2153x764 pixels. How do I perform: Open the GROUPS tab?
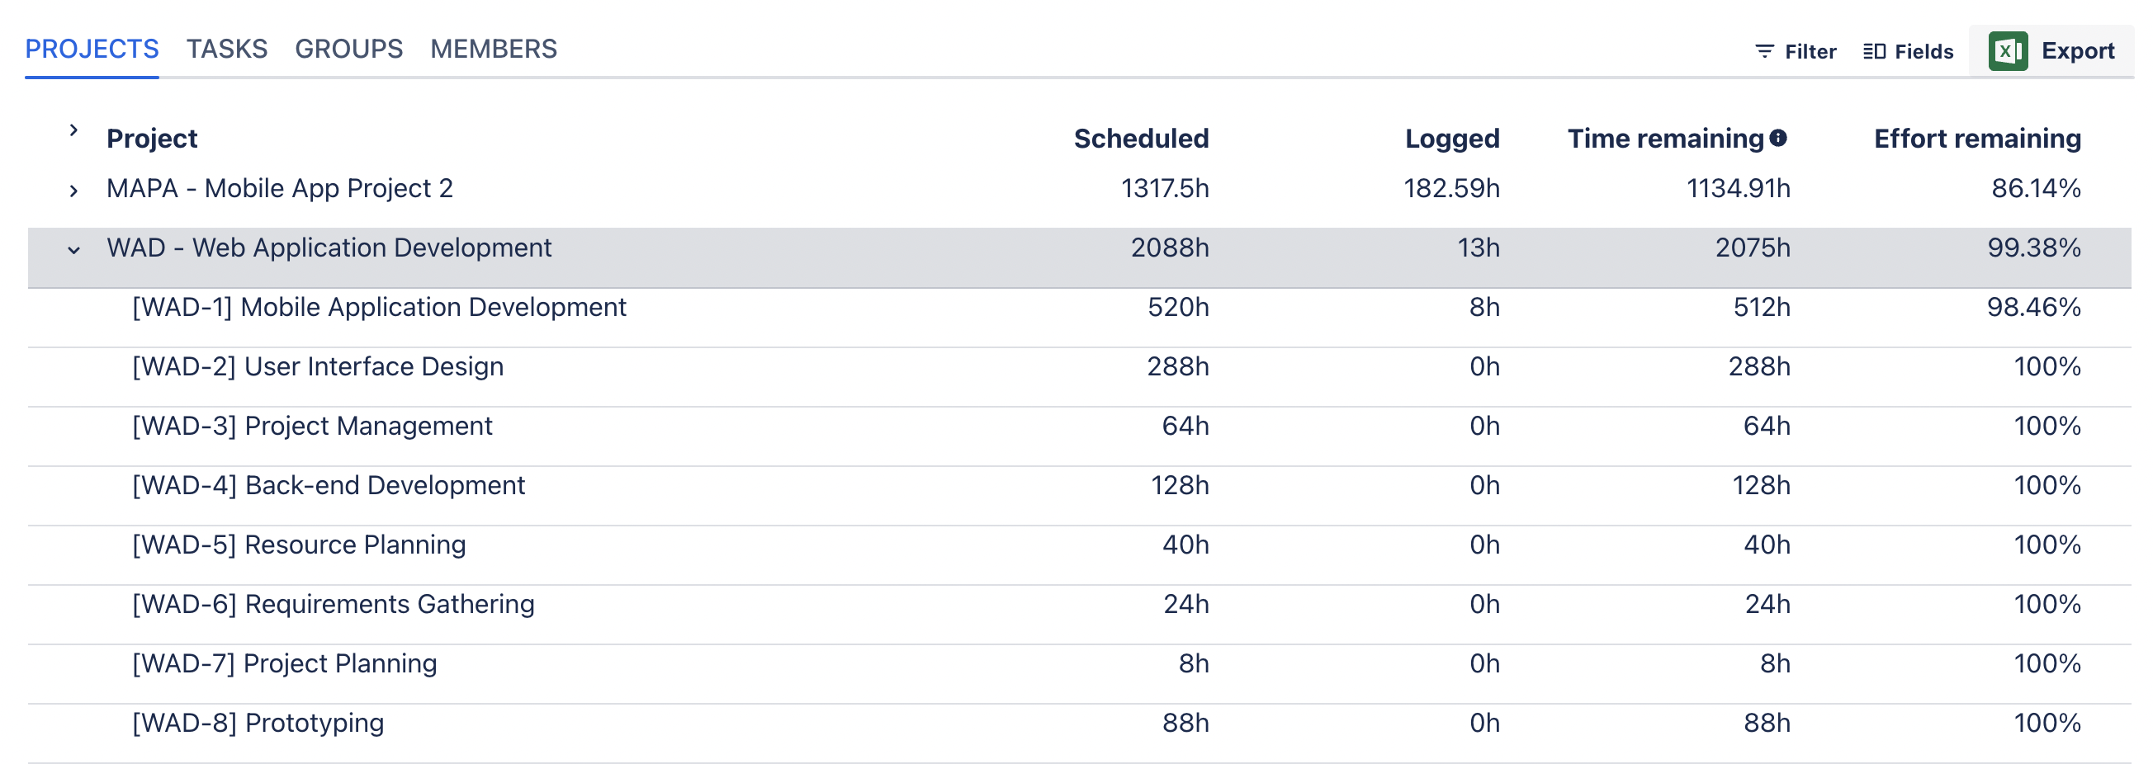pyautogui.click(x=348, y=49)
